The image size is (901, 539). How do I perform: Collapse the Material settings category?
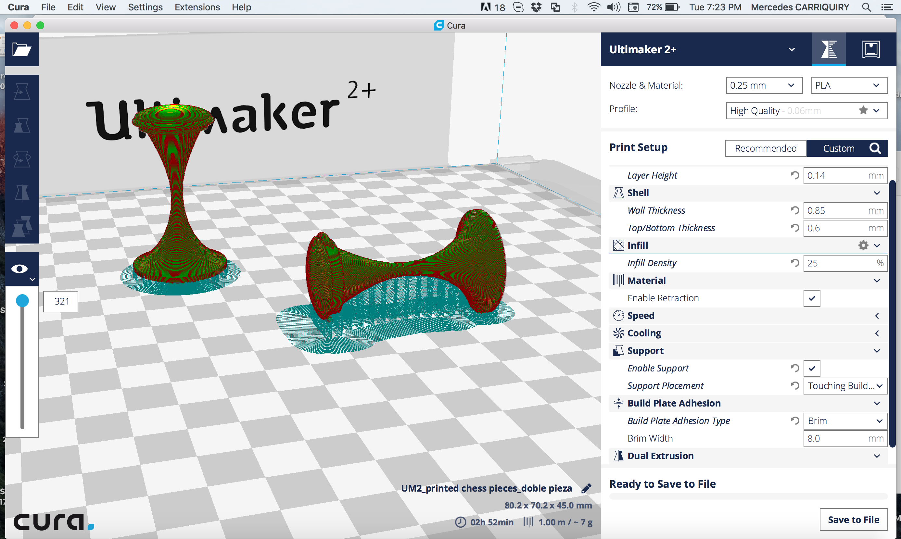[x=877, y=281]
